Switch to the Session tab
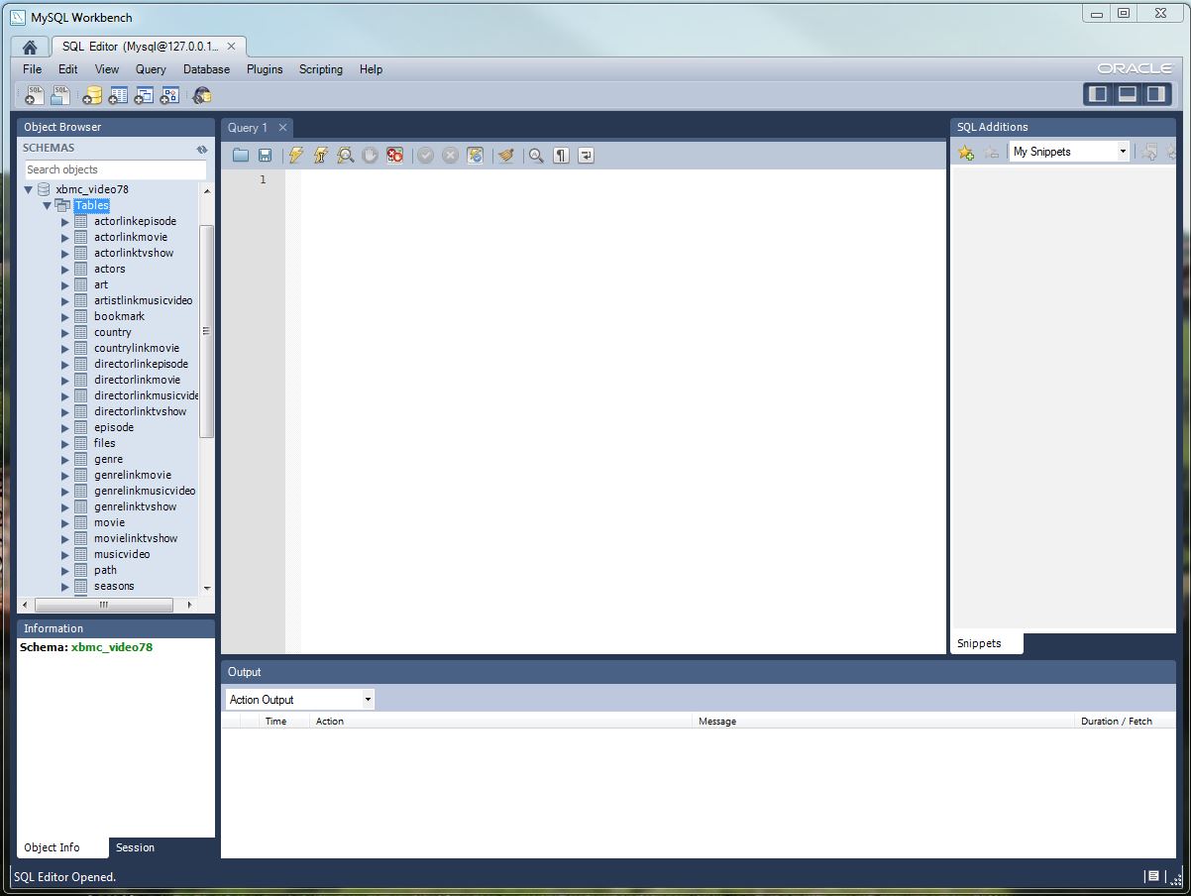This screenshot has height=896, width=1191. point(135,847)
